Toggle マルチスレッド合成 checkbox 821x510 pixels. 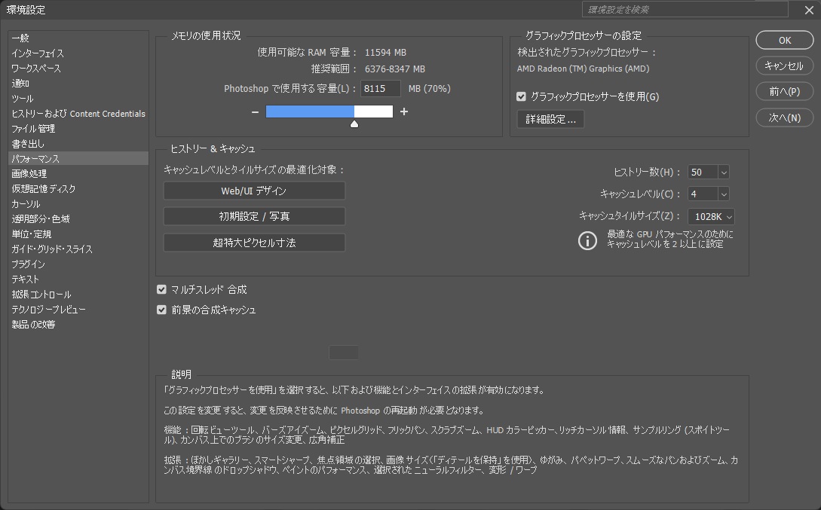(x=162, y=289)
